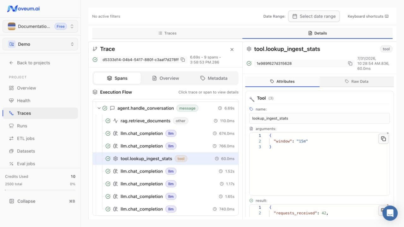
Task: Click the "requests_received": 42 result line
Action: [x=301, y=213]
